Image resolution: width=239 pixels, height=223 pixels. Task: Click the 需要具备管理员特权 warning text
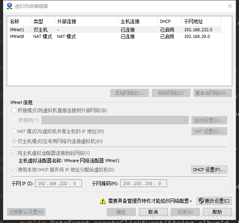tap(150, 201)
